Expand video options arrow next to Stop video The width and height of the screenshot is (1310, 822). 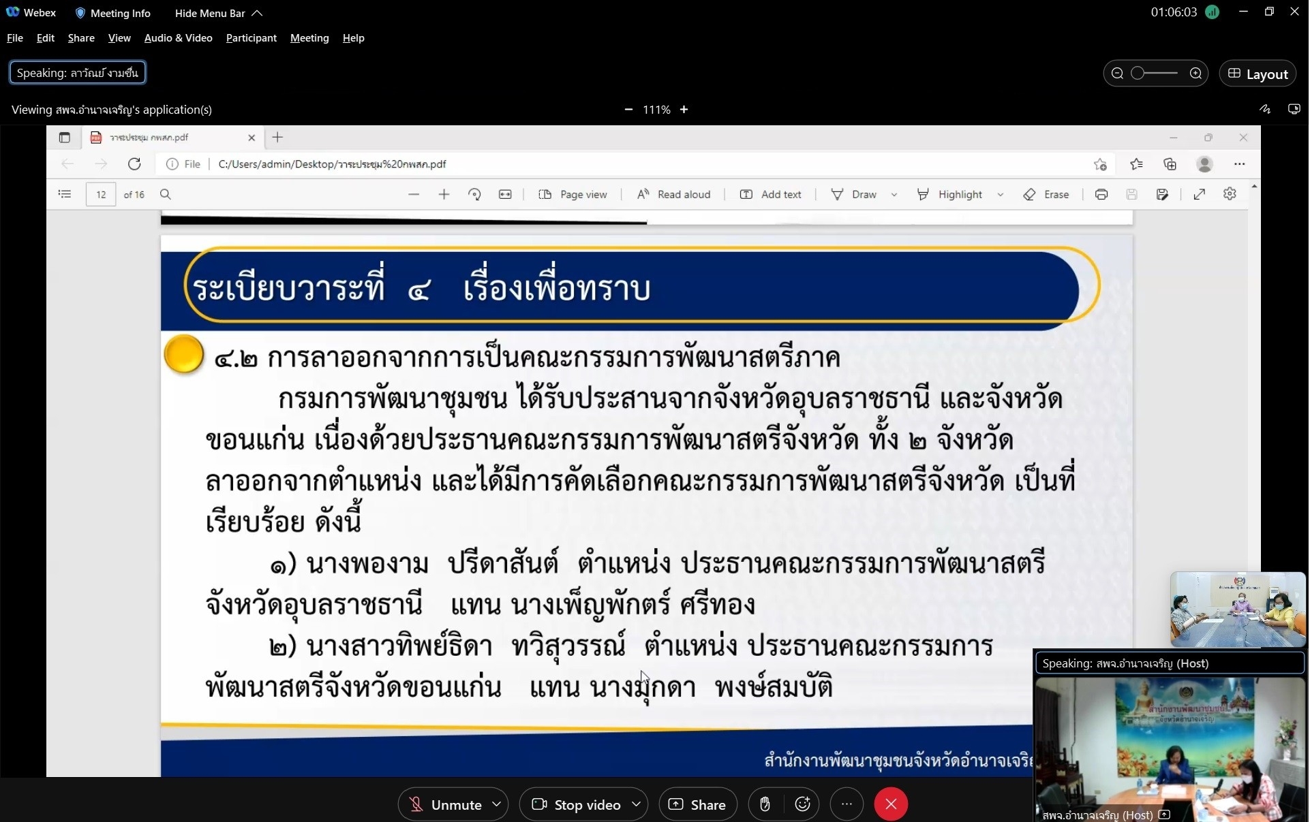point(637,804)
